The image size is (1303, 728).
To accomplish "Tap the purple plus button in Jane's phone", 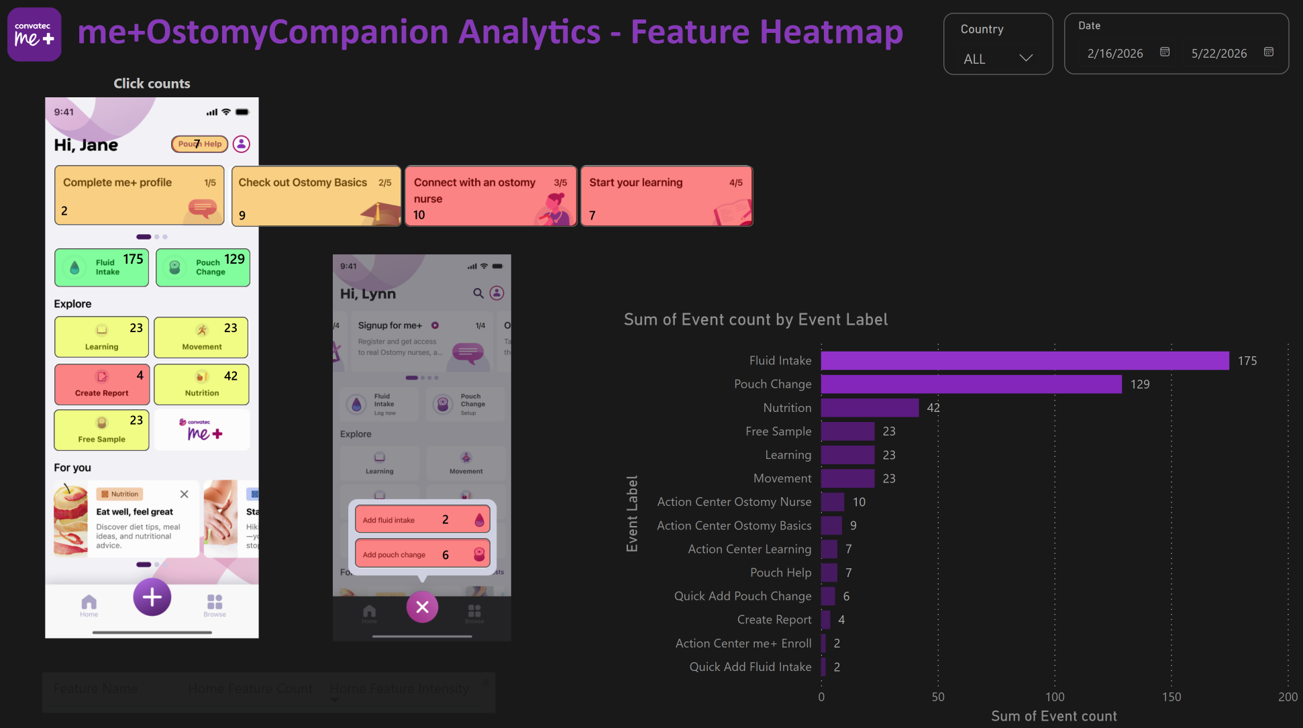I will click(152, 597).
